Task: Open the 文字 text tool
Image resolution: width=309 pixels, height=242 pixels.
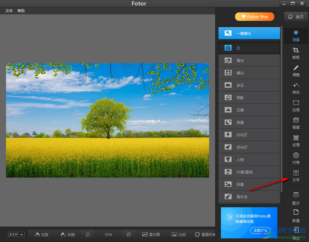Action: point(296,176)
